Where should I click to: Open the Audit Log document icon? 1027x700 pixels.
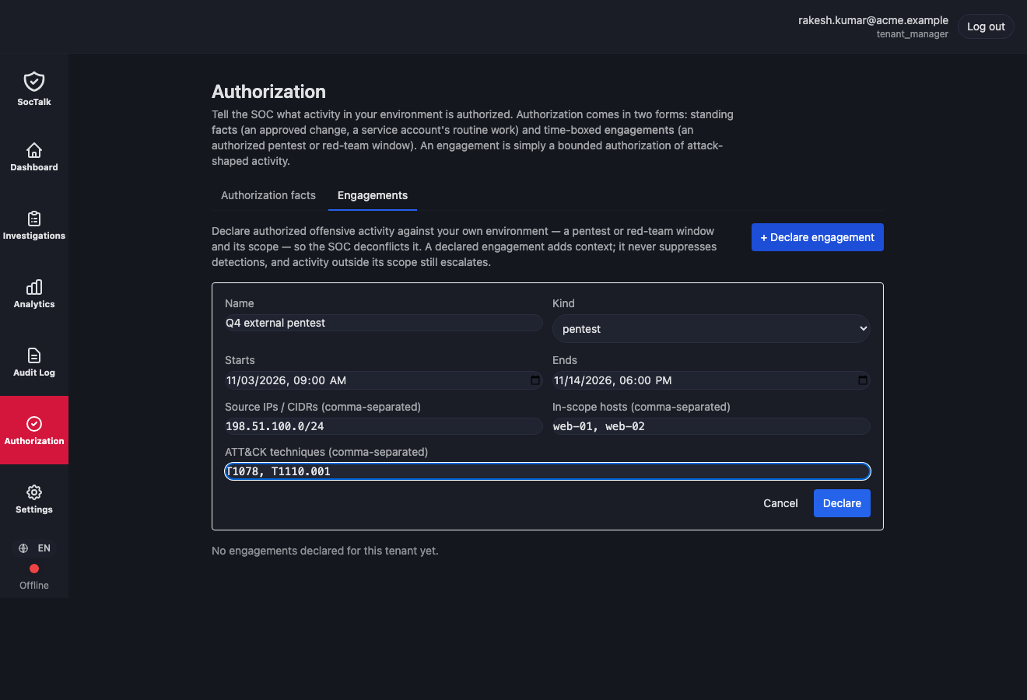pos(34,355)
